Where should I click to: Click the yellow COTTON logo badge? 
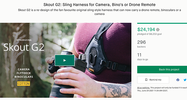click(24, 84)
